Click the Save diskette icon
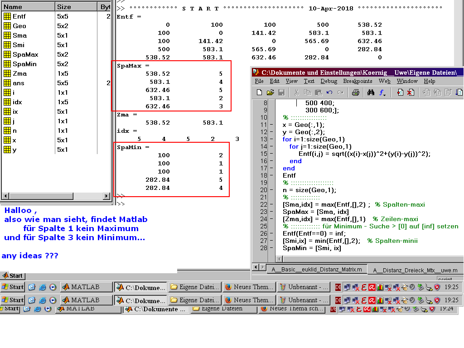 (281, 92)
